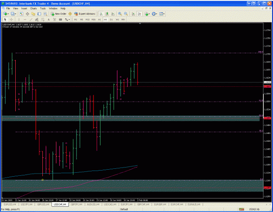
Task: Set timeframe to D1
Action: 111,20
